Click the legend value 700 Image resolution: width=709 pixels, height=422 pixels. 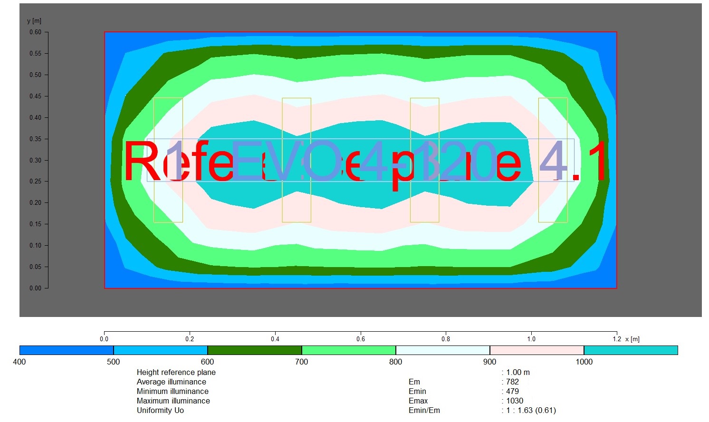coord(302,362)
